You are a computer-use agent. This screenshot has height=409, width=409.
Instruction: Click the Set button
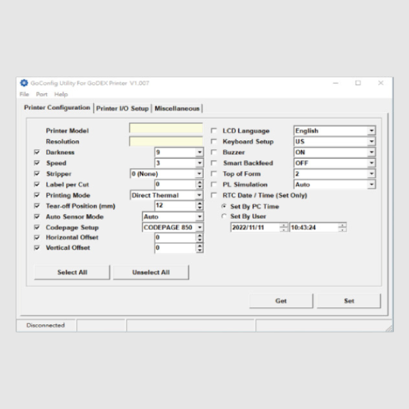pos(349,301)
